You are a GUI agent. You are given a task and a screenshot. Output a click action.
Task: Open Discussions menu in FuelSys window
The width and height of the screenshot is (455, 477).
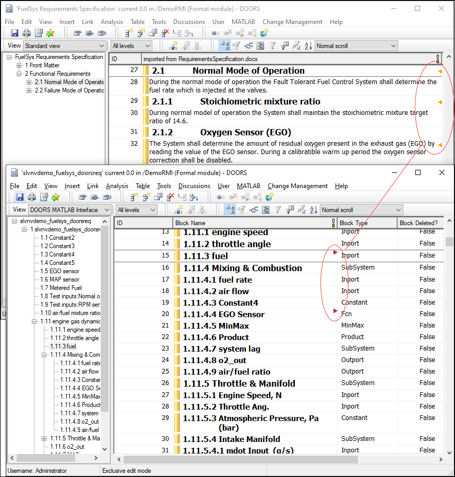click(189, 22)
